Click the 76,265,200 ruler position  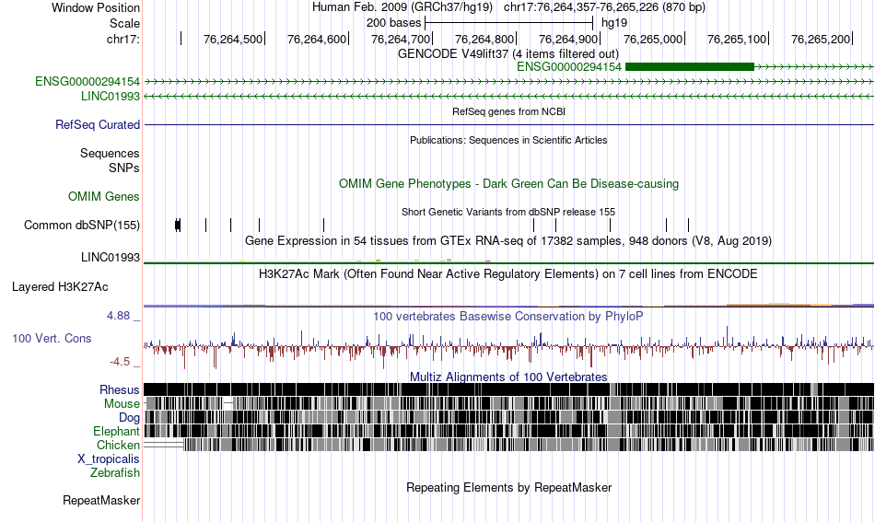[x=821, y=39]
